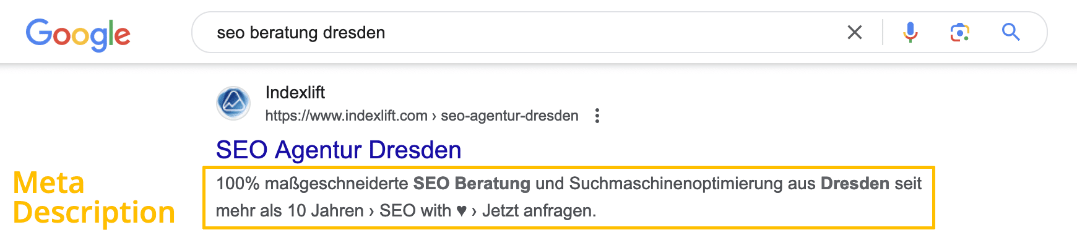
Task: Click '100% maßgeschneiderte' at the snippet start
Action: 313,184
